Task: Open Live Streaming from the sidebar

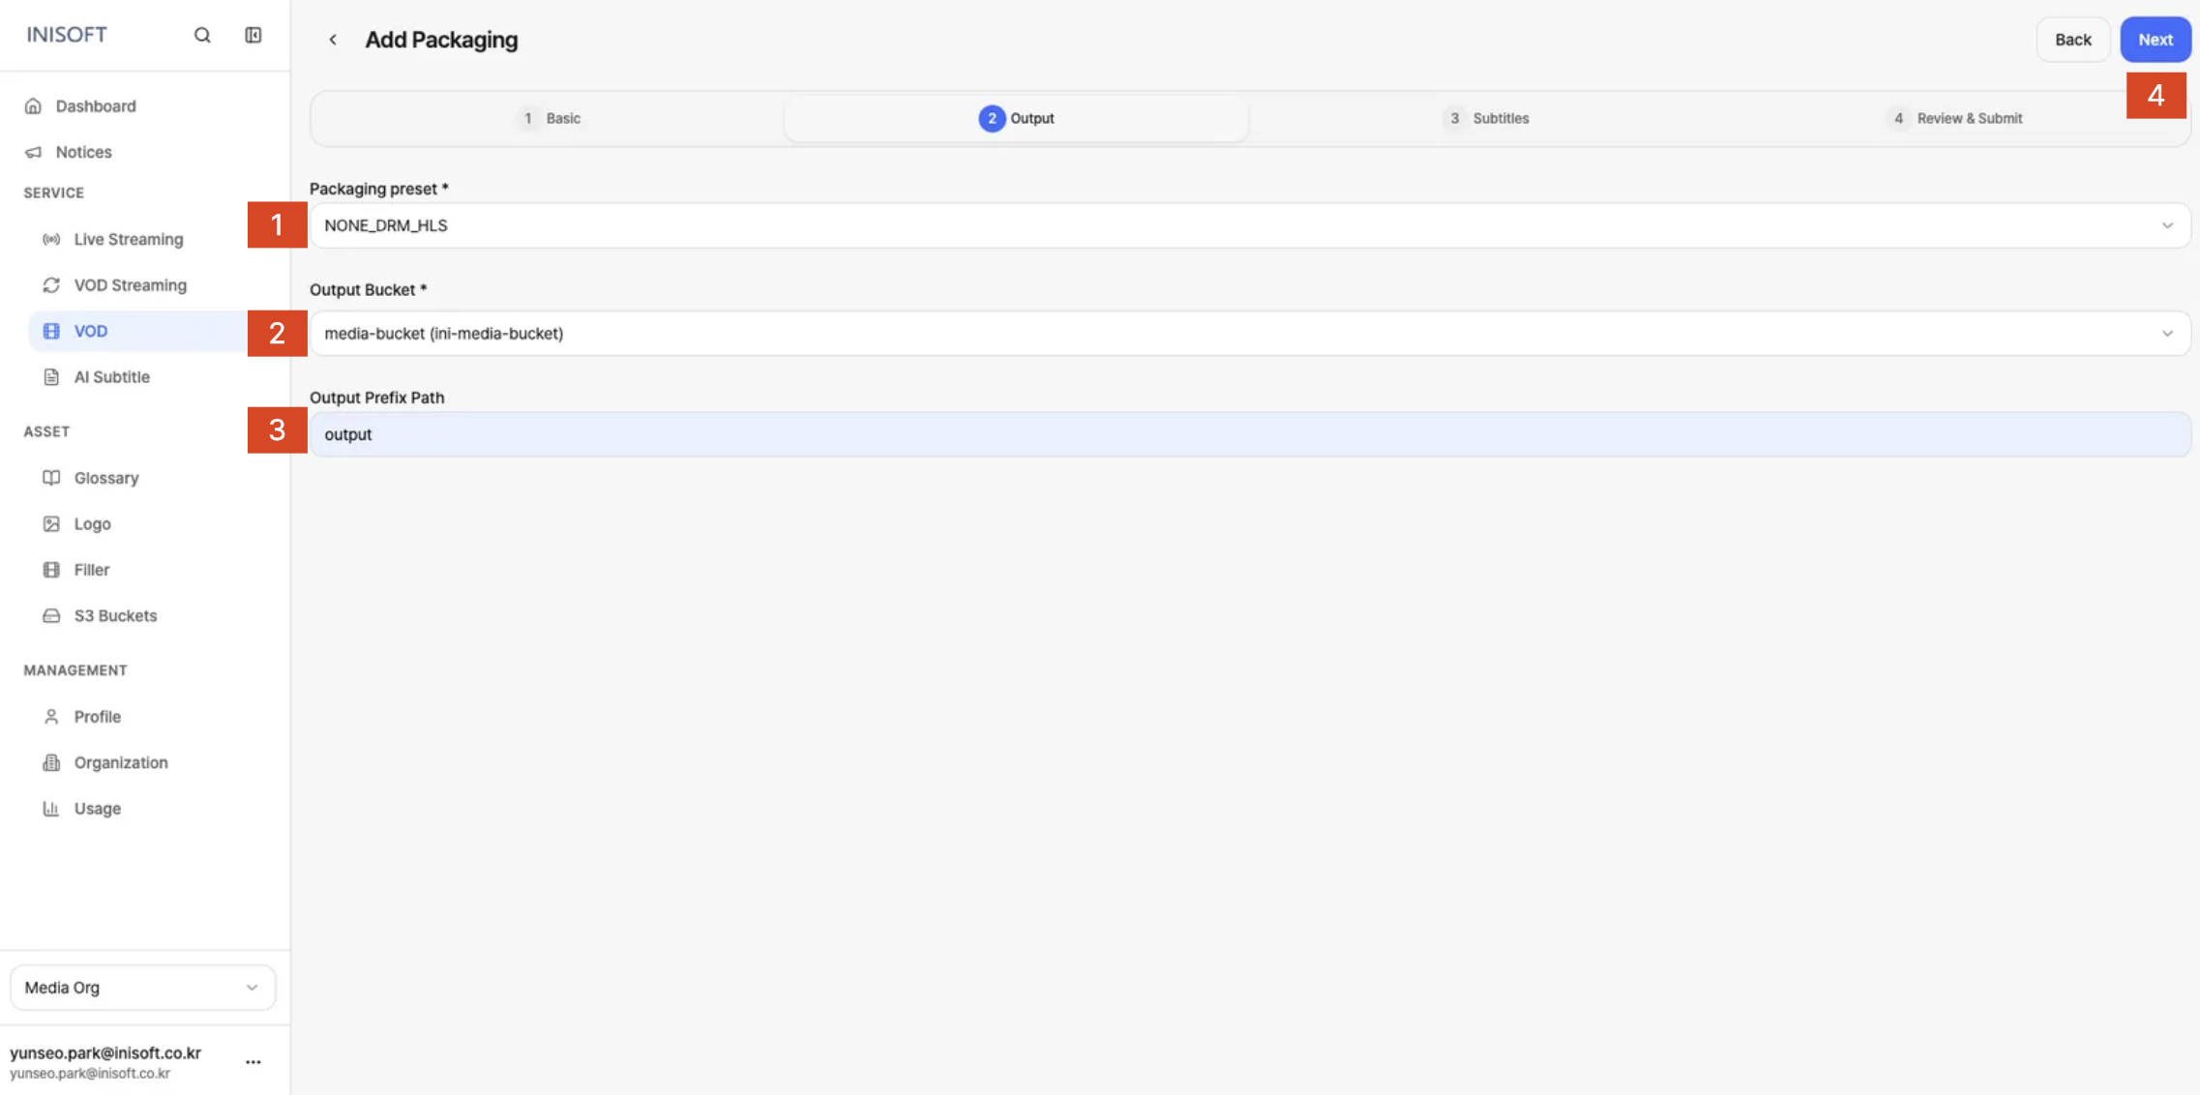Action: point(129,239)
